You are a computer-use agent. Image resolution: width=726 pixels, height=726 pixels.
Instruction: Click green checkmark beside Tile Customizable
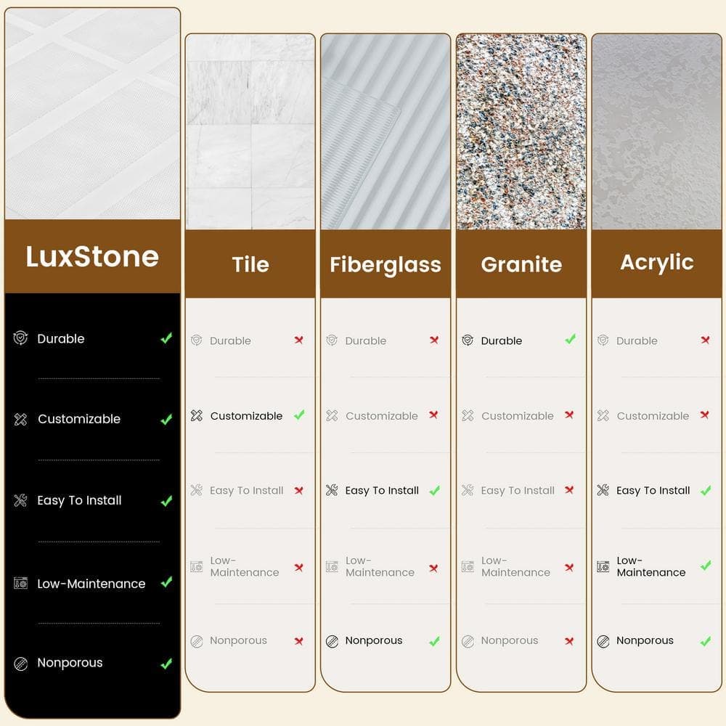[299, 415]
